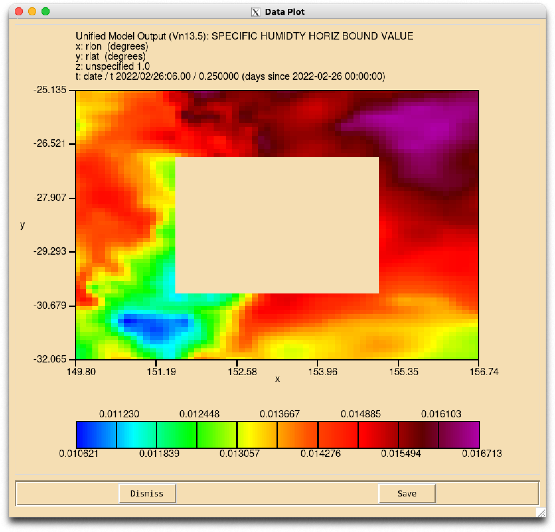Click the 'z: unspecified 1.0' line
Viewport: 555px width, 532px height.
pyautogui.click(x=113, y=66)
